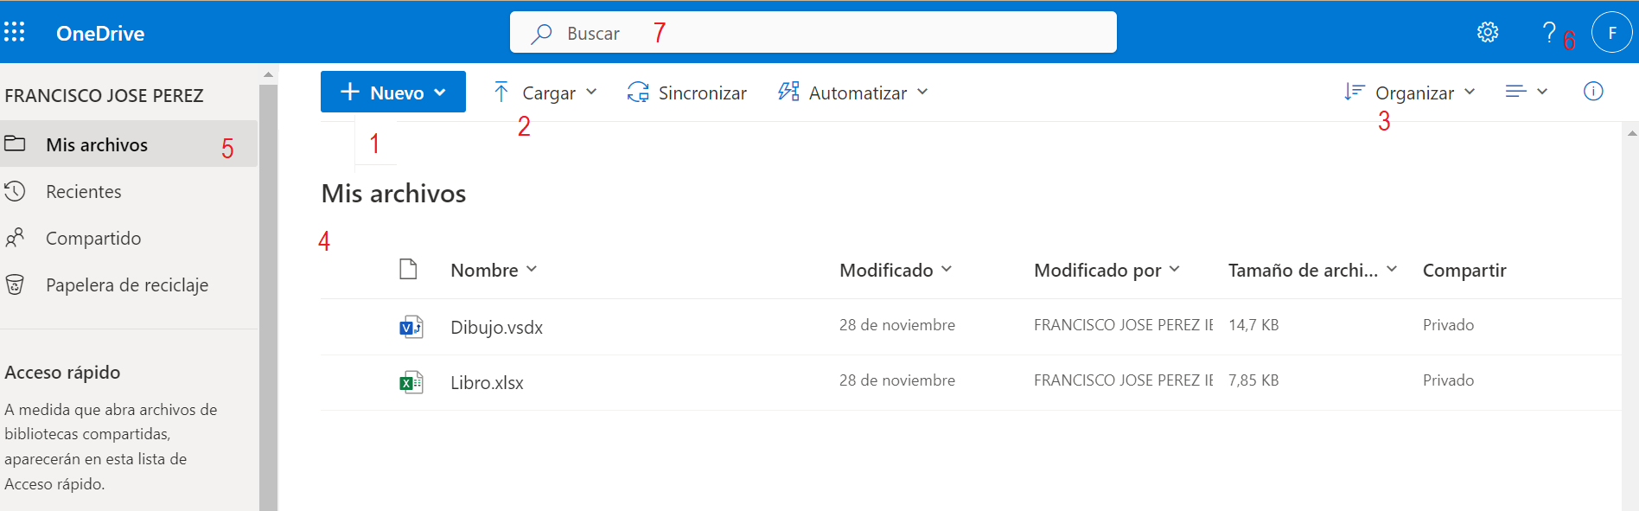Viewport: 1639px width, 511px height.
Task: Open Compartido in the sidebar
Action: click(129, 238)
